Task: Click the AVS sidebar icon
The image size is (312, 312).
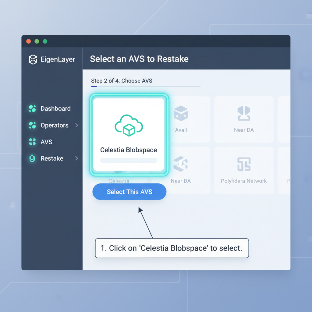Action: point(32,142)
